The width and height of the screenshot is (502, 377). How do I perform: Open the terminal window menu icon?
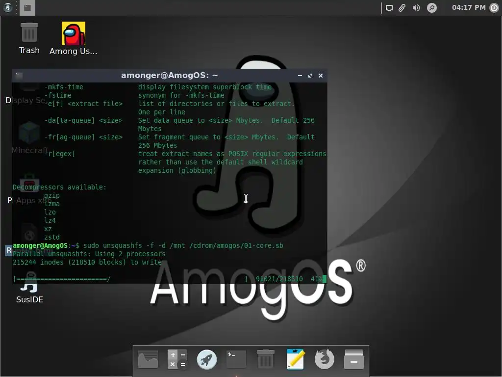pos(19,75)
